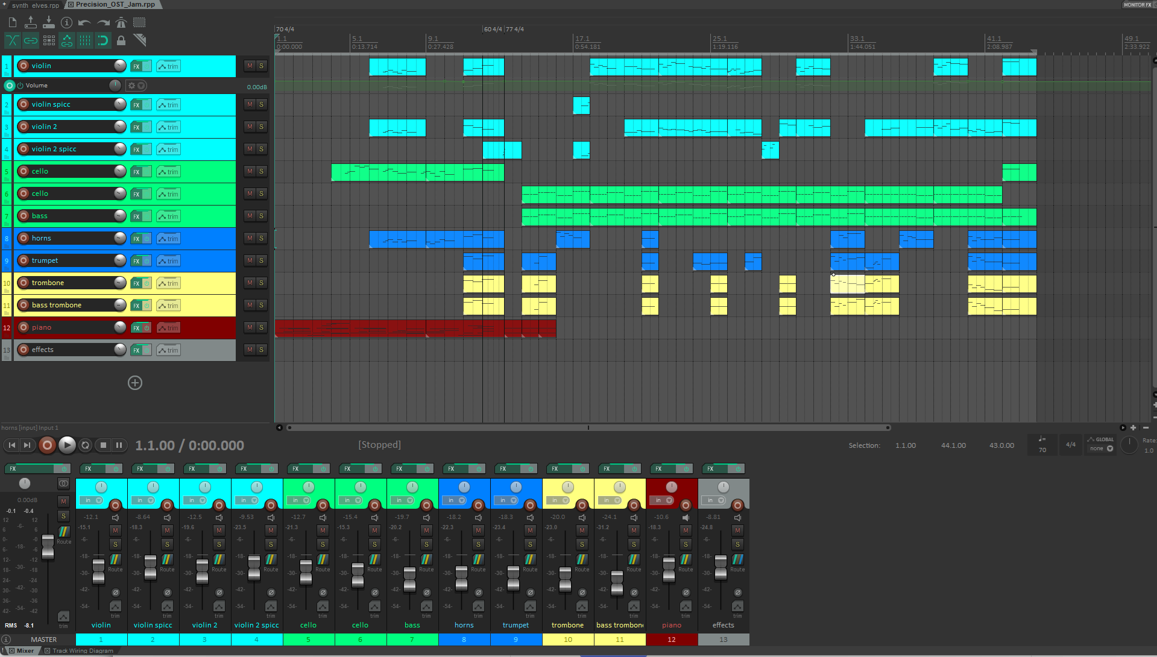Open FX on the bass trombone track
The height and width of the screenshot is (657, 1157).
tap(136, 306)
